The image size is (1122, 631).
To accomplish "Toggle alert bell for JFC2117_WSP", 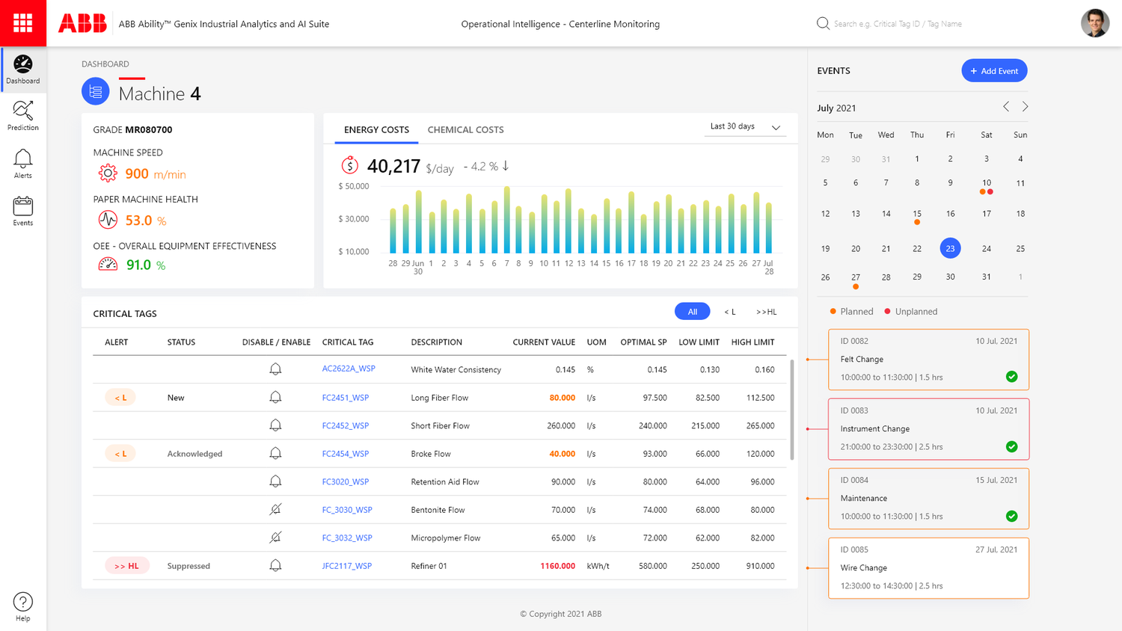I will (275, 566).
